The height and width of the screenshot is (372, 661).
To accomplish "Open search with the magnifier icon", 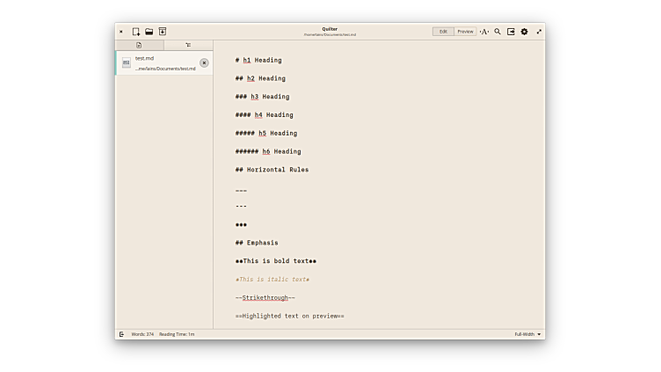I will click(498, 32).
